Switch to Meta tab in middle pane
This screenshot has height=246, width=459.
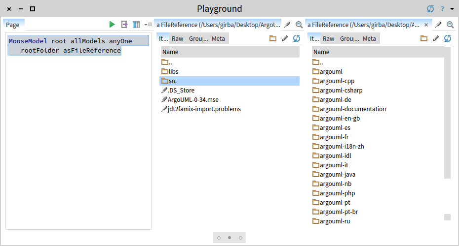(x=218, y=38)
